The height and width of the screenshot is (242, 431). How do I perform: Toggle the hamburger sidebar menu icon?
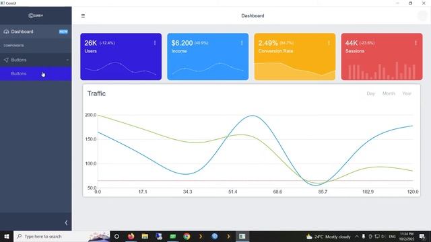pyautogui.click(x=83, y=16)
